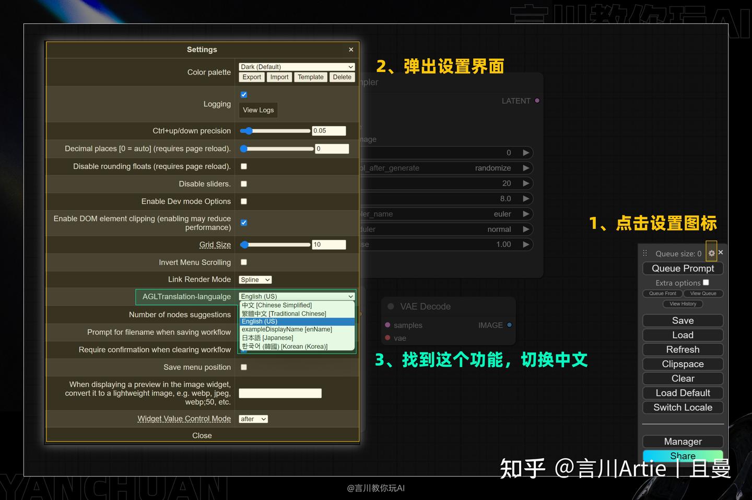The image size is (752, 500).
Task: Open Manager
Action: pyautogui.click(x=683, y=442)
